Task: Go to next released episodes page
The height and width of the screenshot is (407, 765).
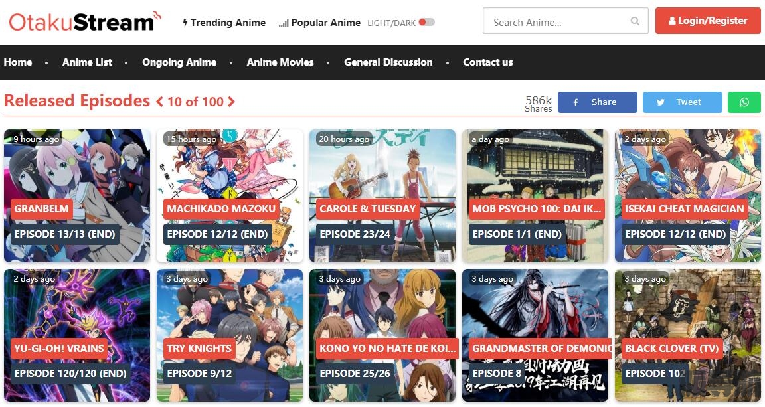Action: [231, 102]
